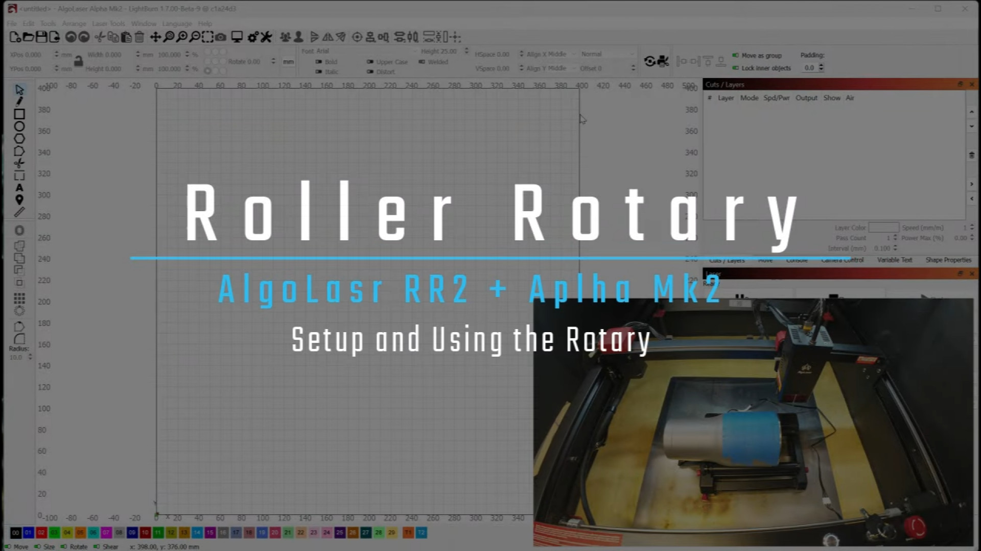Activate the Pan/Move view cross-arrows icon
The width and height of the screenshot is (981, 551).
click(x=155, y=37)
